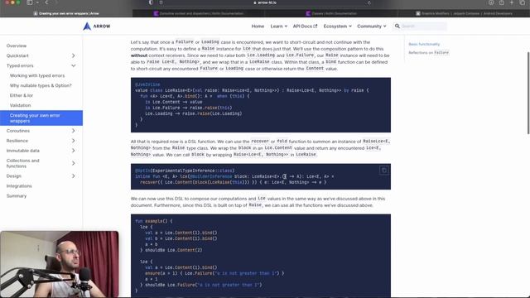Click the 'fun example() {' code line

153,221
